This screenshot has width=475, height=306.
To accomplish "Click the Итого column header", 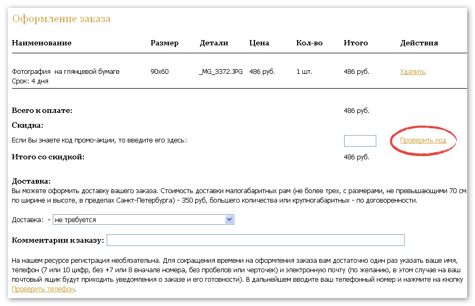I will (356, 43).
